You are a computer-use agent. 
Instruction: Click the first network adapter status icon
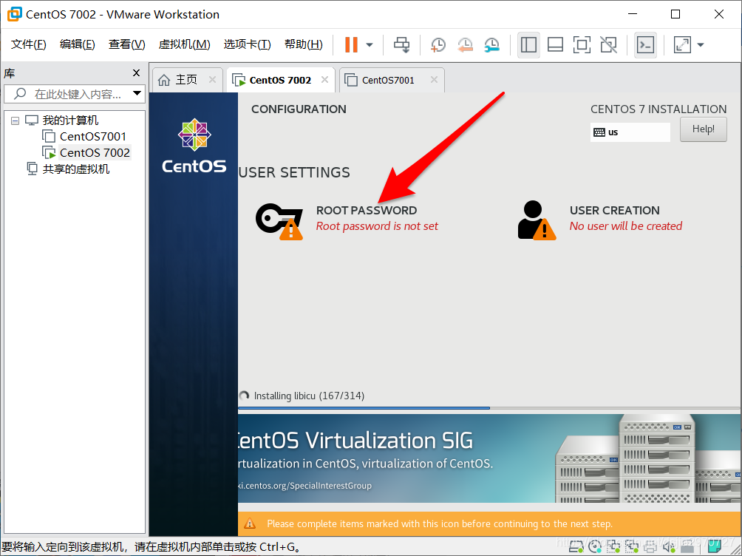pos(613,547)
